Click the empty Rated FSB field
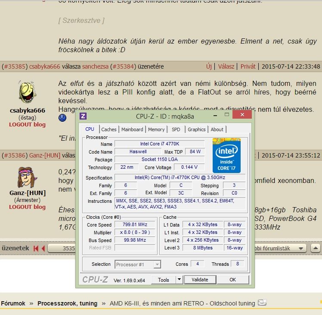322x315 pixels. point(135,248)
